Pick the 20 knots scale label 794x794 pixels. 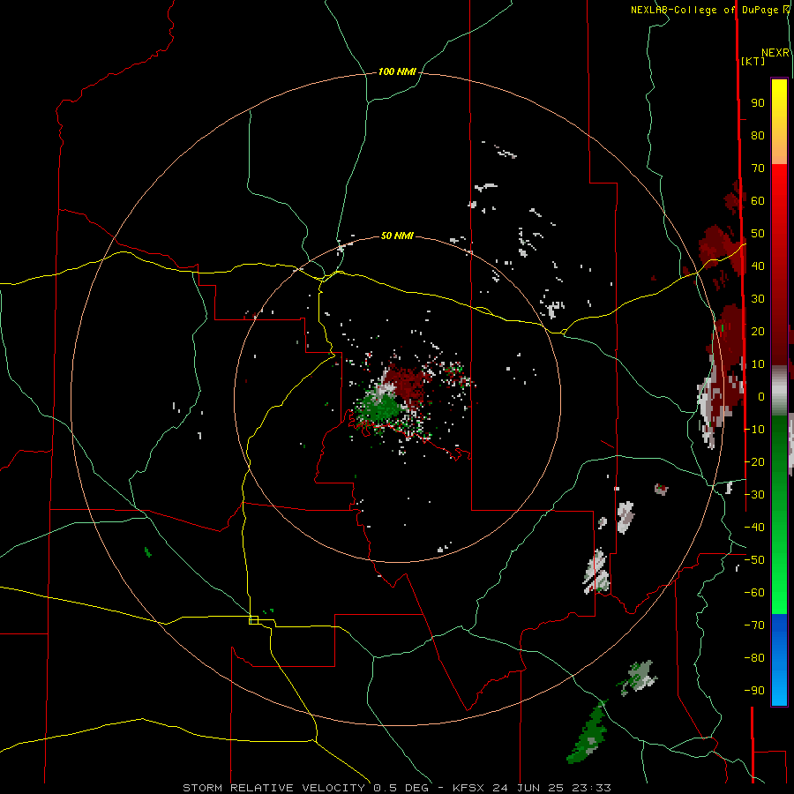[x=758, y=332]
